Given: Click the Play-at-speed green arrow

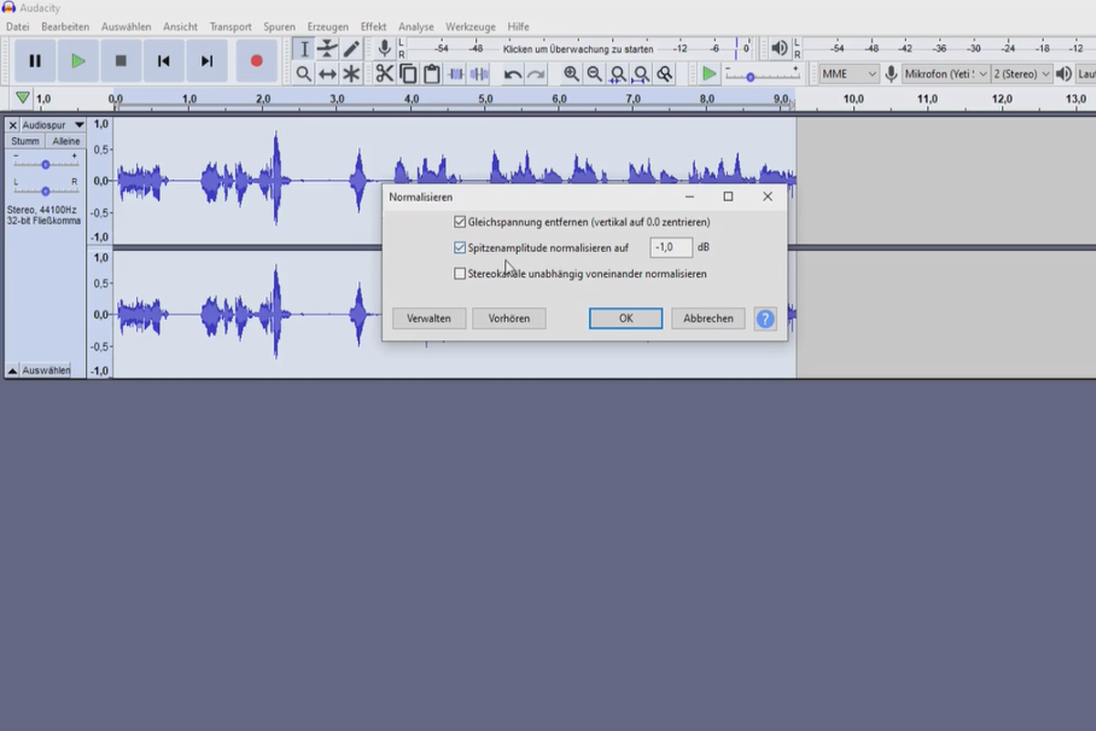Looking at the screenshot, I should [710, 74].
